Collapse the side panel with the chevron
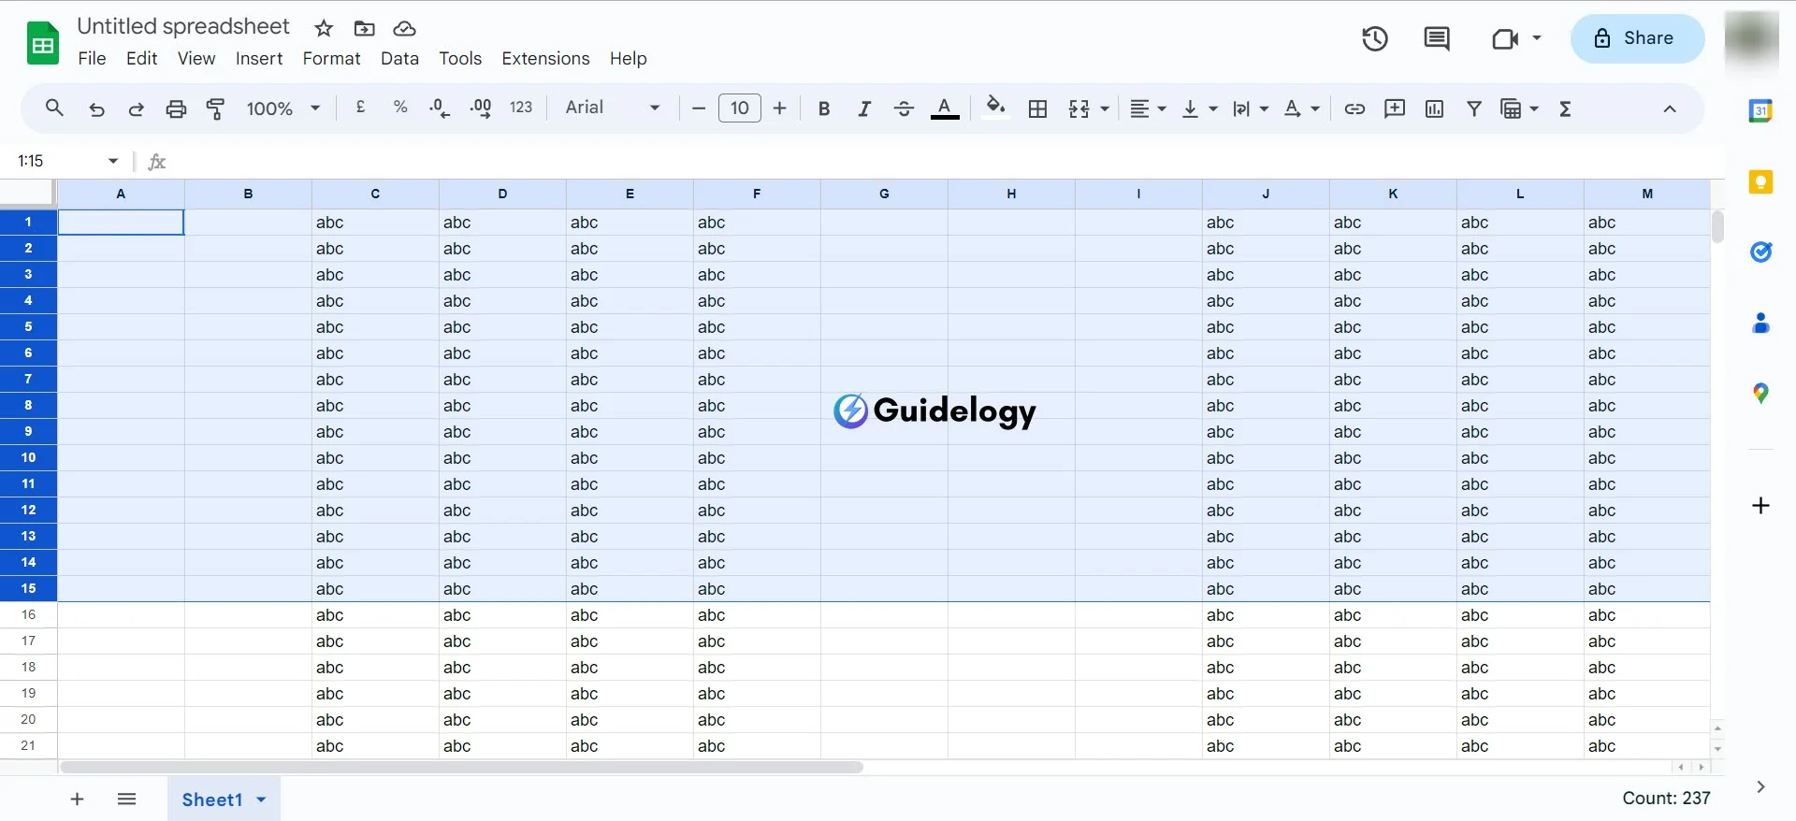Image resolution: width=1796 pixels, height=821 pixels. [x=1760, y=786]
